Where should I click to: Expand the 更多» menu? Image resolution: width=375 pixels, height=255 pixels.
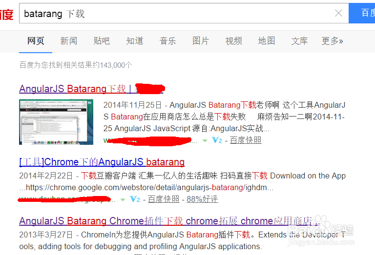point(332,41)
